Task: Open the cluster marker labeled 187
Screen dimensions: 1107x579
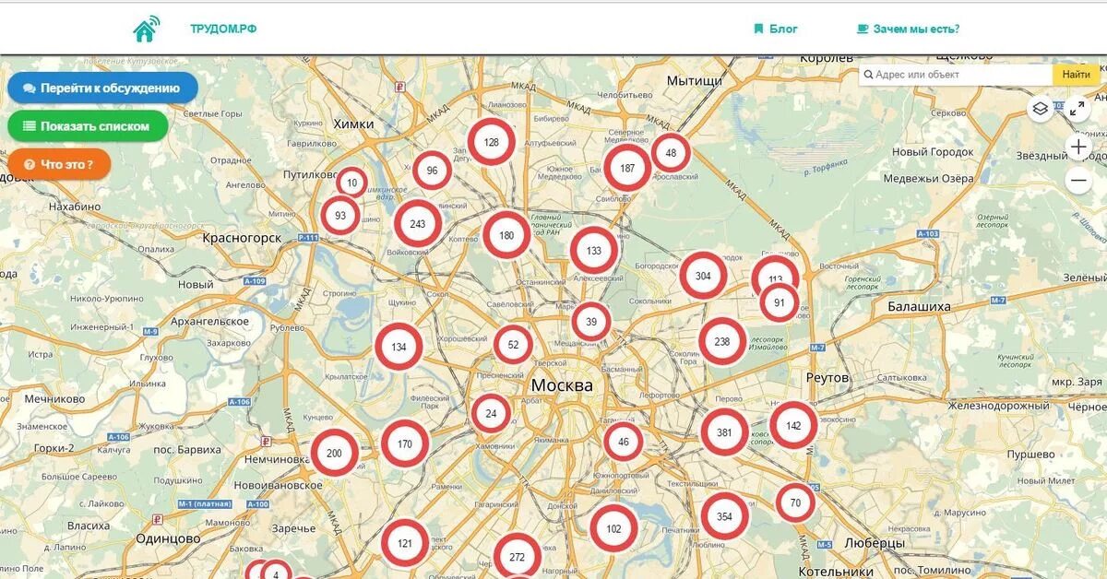Action: [627, 168]
